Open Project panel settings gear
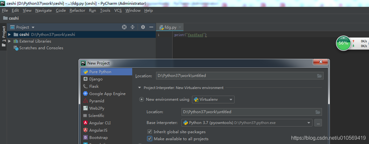The height and width of the screenshot is (144, 369). (x=143, y=27)
